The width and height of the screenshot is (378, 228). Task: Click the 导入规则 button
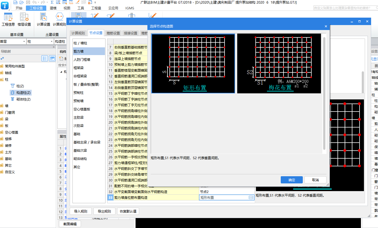(80, 211)
